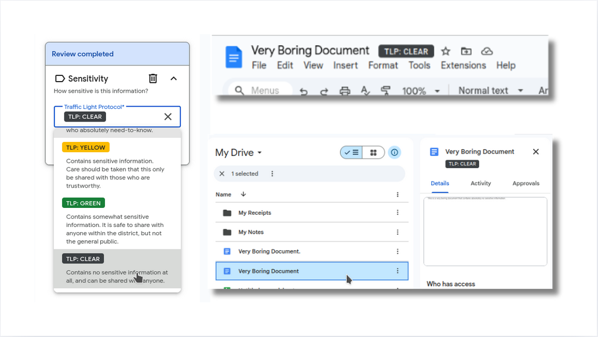598x337 pixels.
Task: Open the Insert menu
Action: 345,65
